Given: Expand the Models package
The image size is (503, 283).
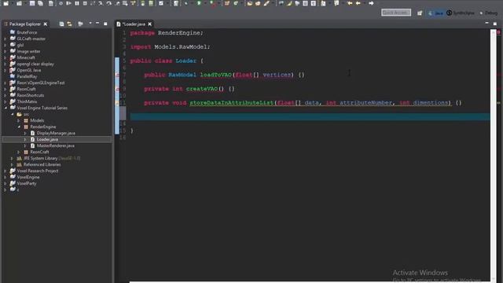Looking at the screenshot, I should click(19, 120).
